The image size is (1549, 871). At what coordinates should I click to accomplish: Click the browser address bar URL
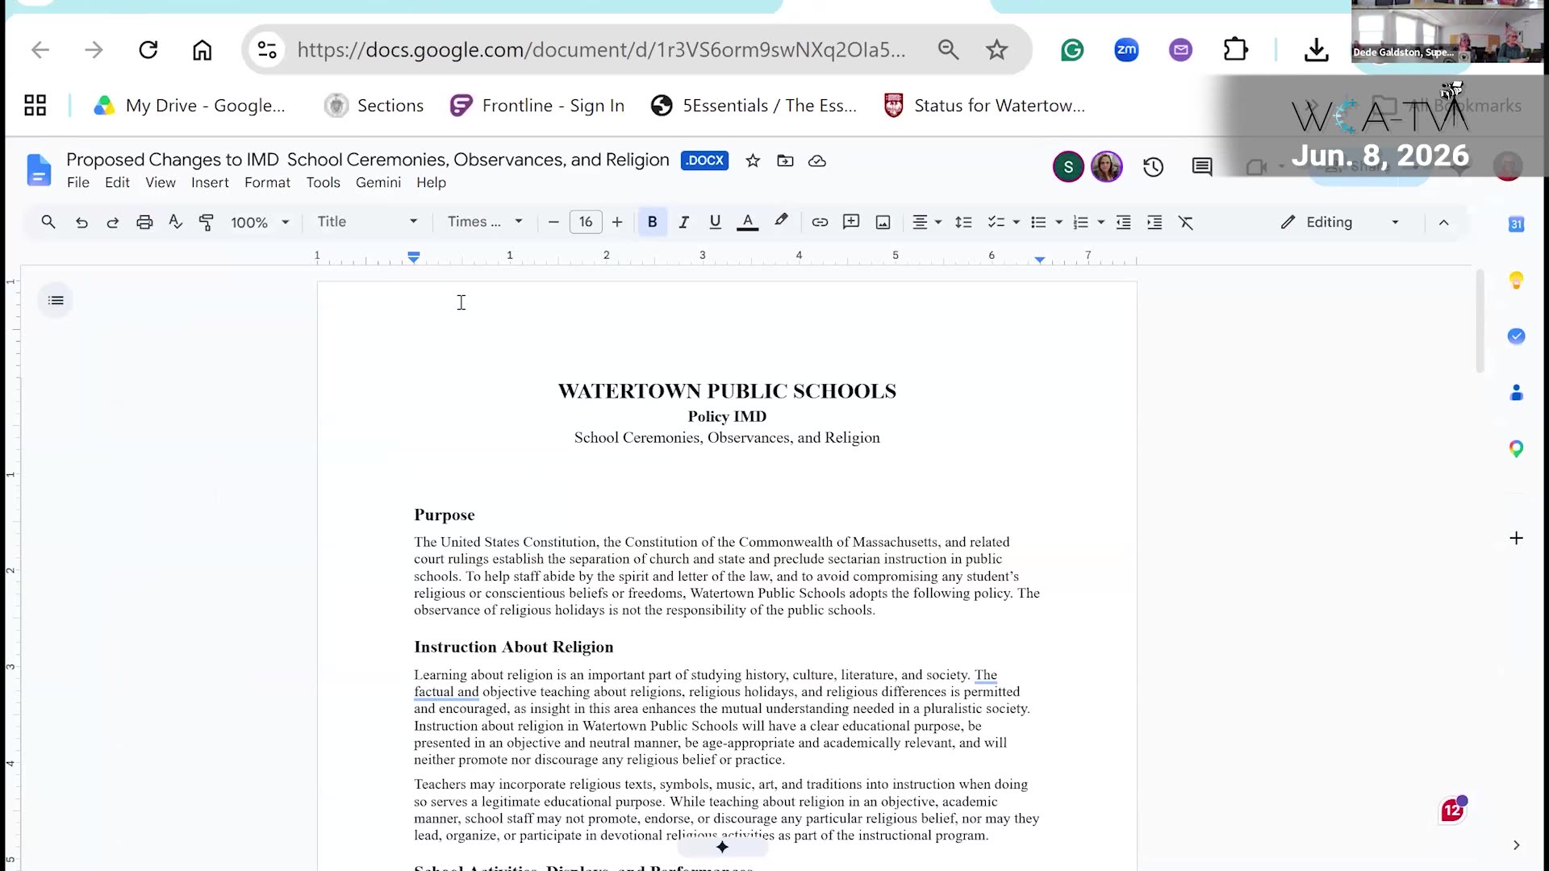601,50
